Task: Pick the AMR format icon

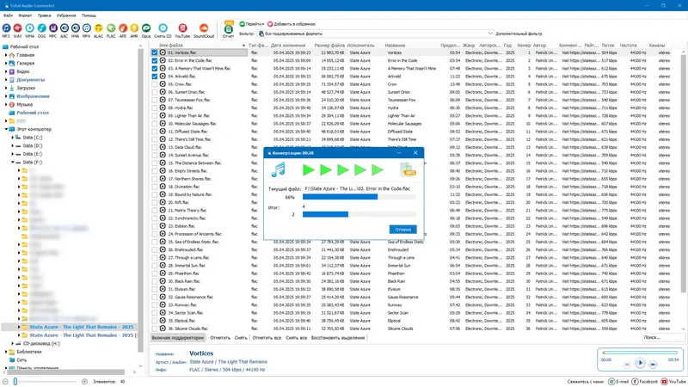Action: (134, 28)
